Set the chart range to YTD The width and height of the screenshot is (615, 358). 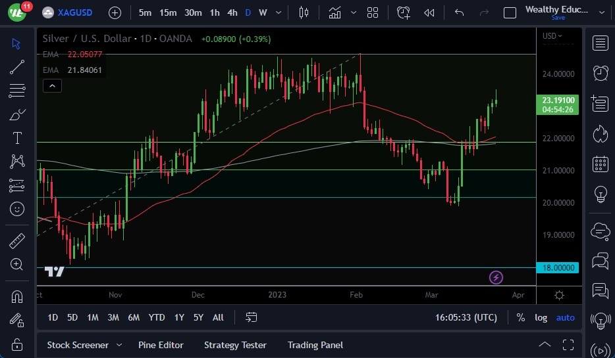(x=157, y=317)
